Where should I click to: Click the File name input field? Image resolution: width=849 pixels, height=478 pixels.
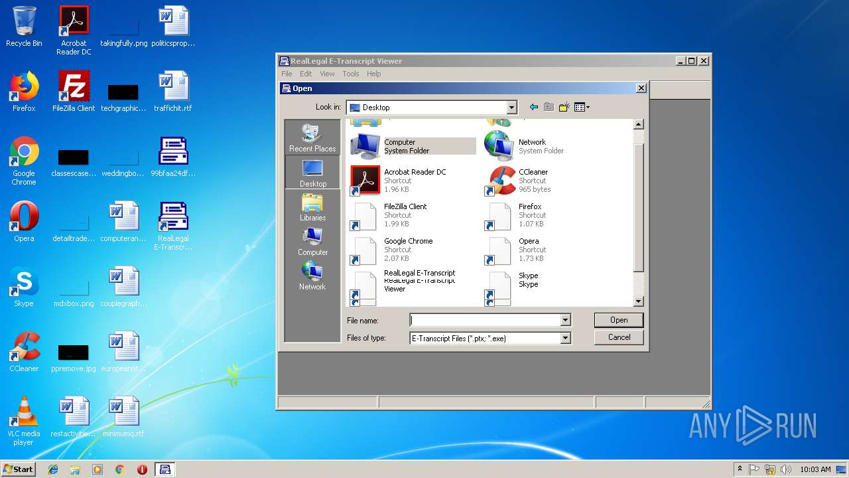485,320
